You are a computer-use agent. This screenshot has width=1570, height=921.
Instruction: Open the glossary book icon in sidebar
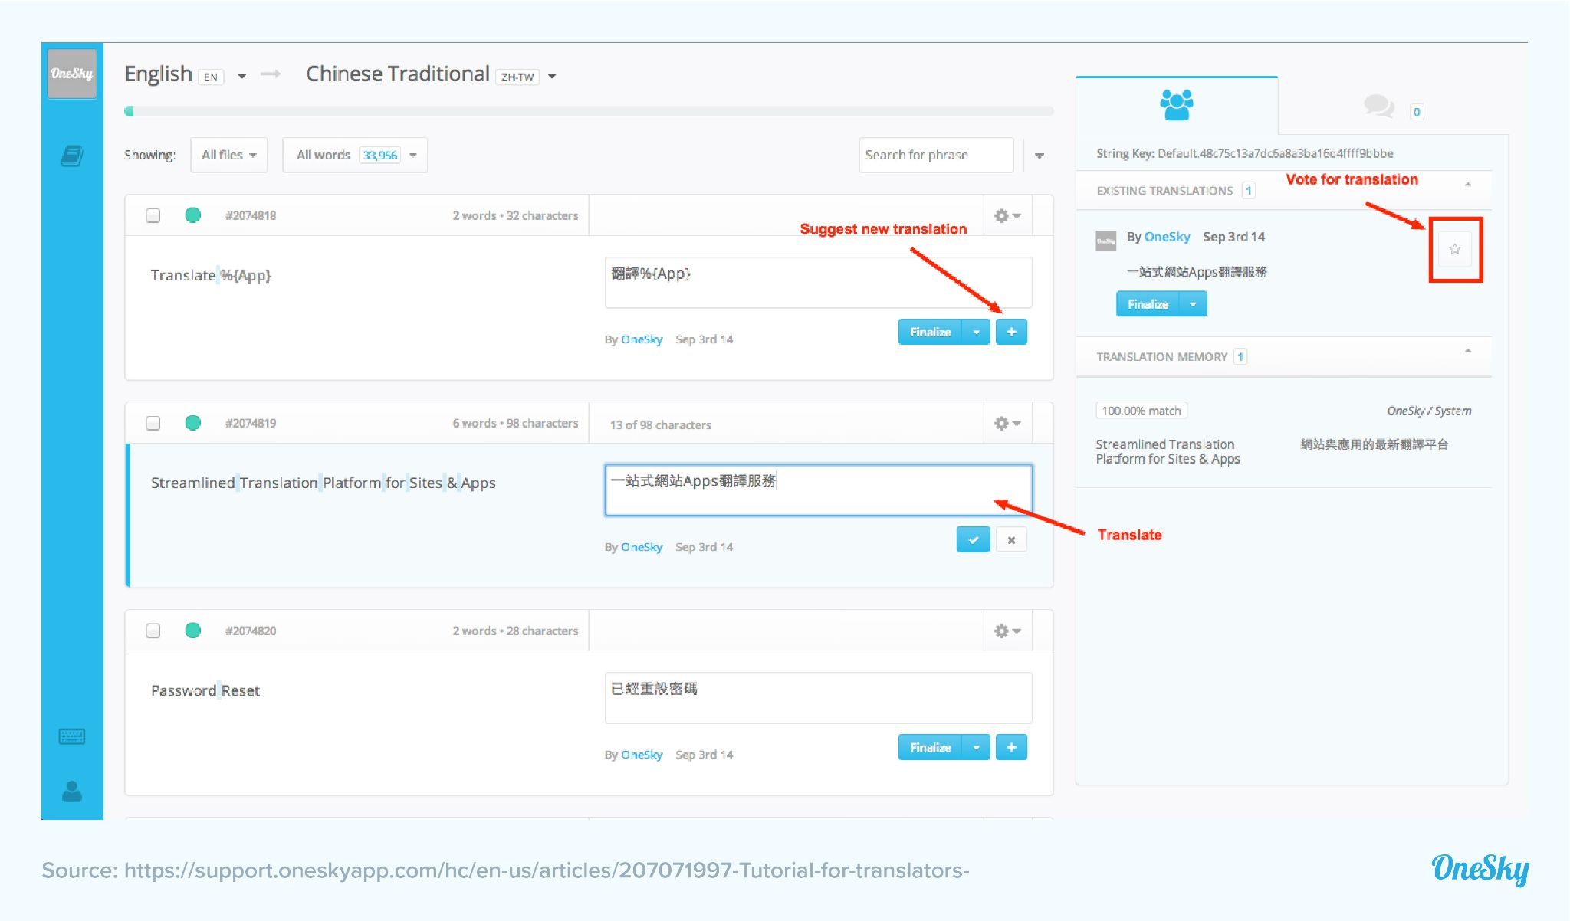pyautogui.click(x=72, y=156)
